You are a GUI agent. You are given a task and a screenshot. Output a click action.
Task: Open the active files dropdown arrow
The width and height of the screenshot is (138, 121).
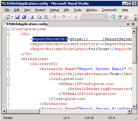[x=128, y=24]
